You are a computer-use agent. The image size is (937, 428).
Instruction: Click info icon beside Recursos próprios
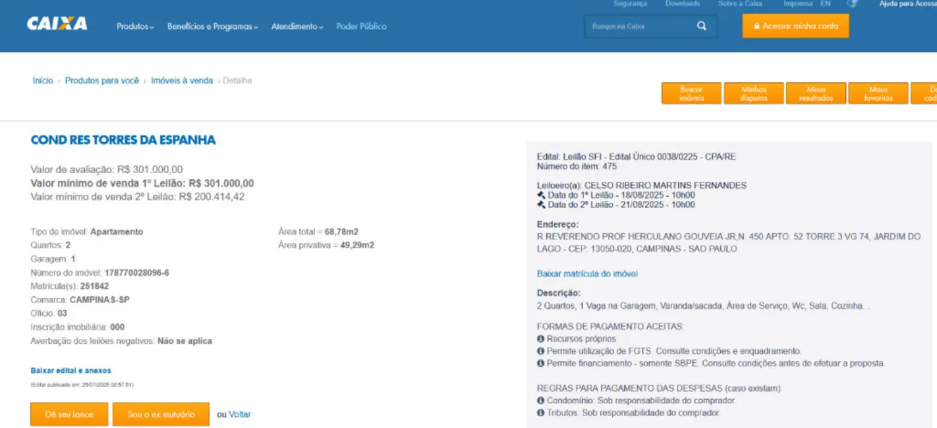pyautogui.click(x=541, y=339)
